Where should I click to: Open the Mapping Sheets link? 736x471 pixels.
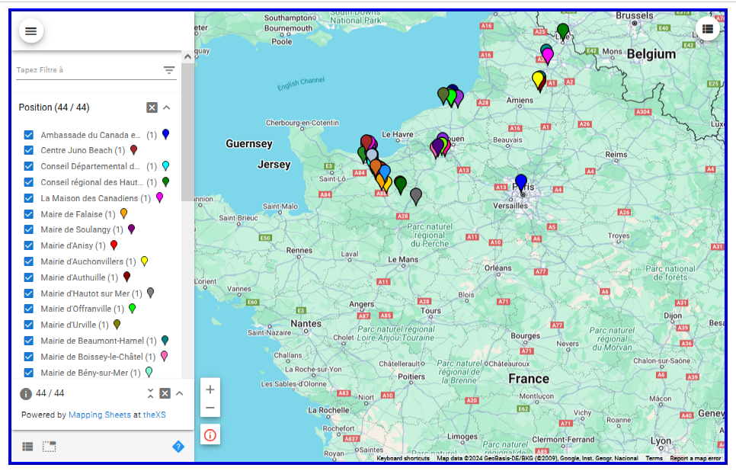[99, 415]
